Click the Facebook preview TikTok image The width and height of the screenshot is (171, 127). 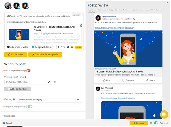pyautogui.click(x=128, y=49)
